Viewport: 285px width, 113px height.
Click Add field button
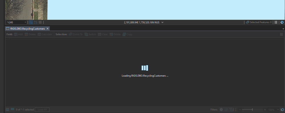click(18, 34)
